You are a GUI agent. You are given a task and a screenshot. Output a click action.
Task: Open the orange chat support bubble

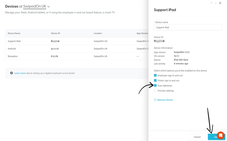[x=221, y=135]
